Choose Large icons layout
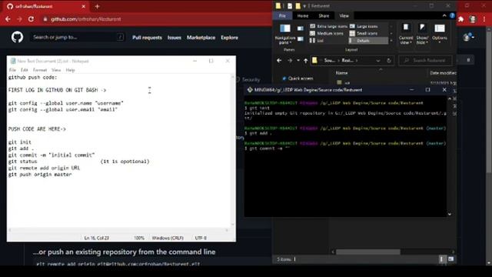The width and height of the screenshot is (492, 277). tap(364, 26)
